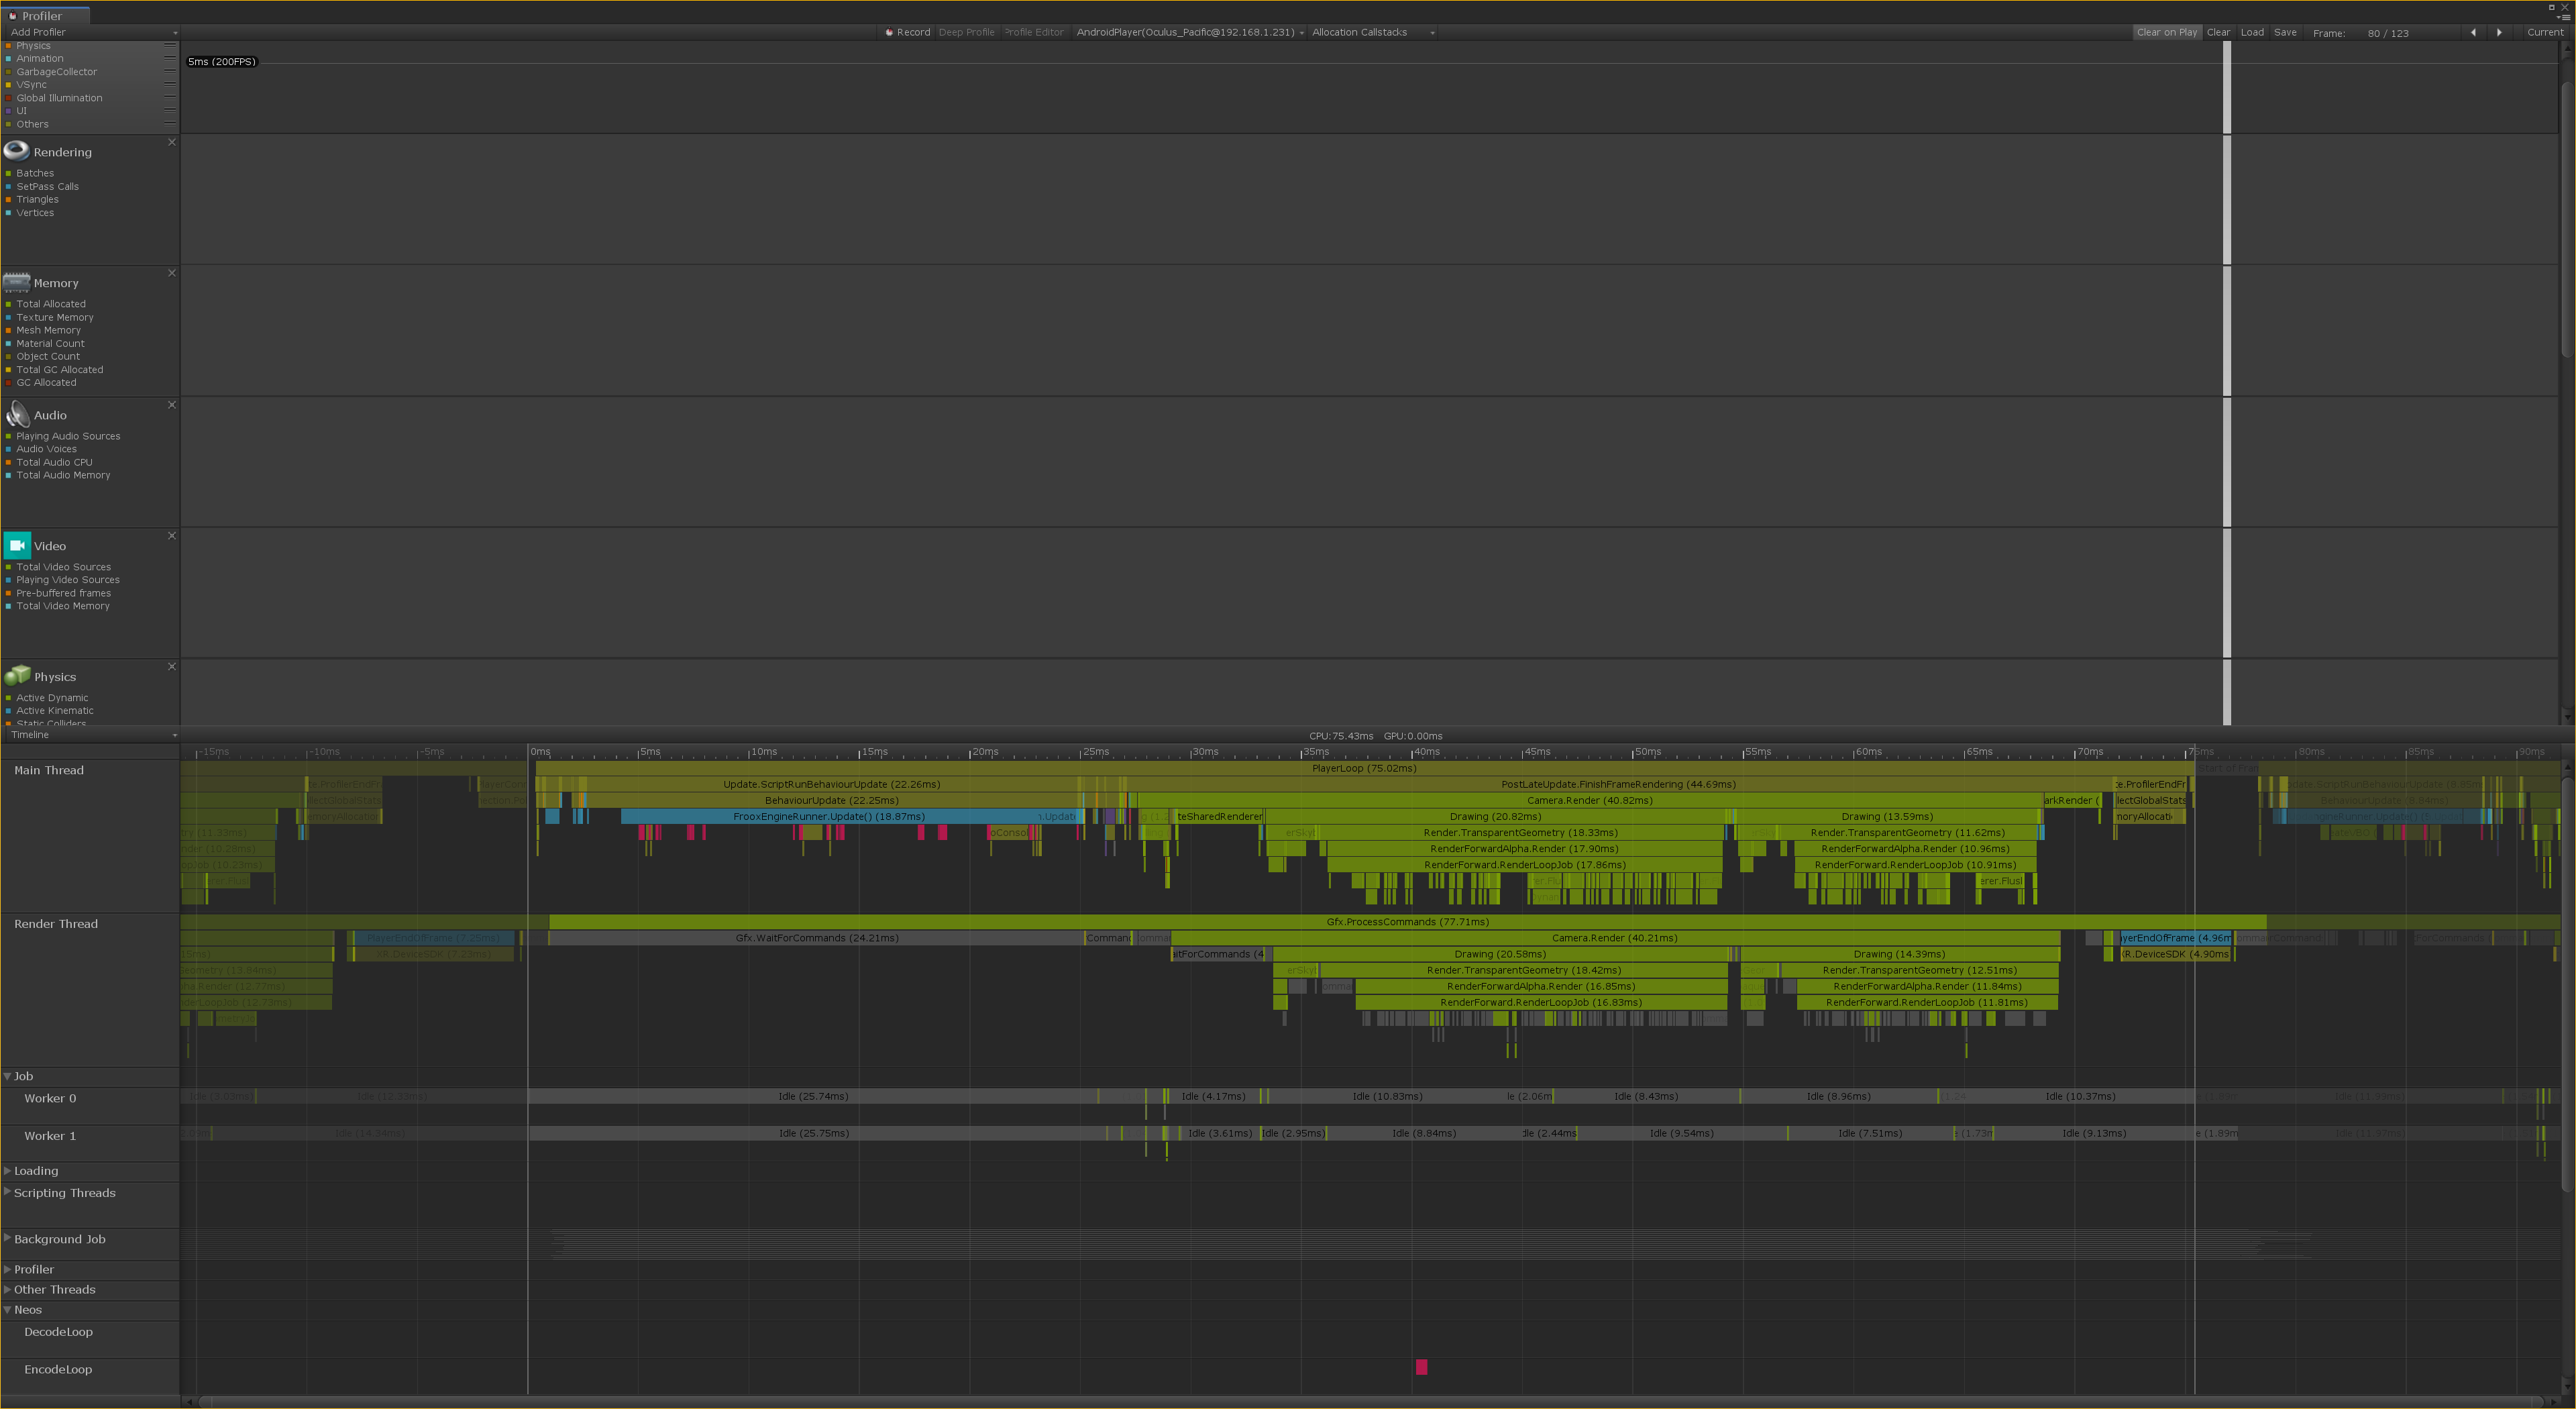Select PostLateUpdate.FinishFrameRendering sample
Screen dimensions: 2576x1409
pos(1618,784)
